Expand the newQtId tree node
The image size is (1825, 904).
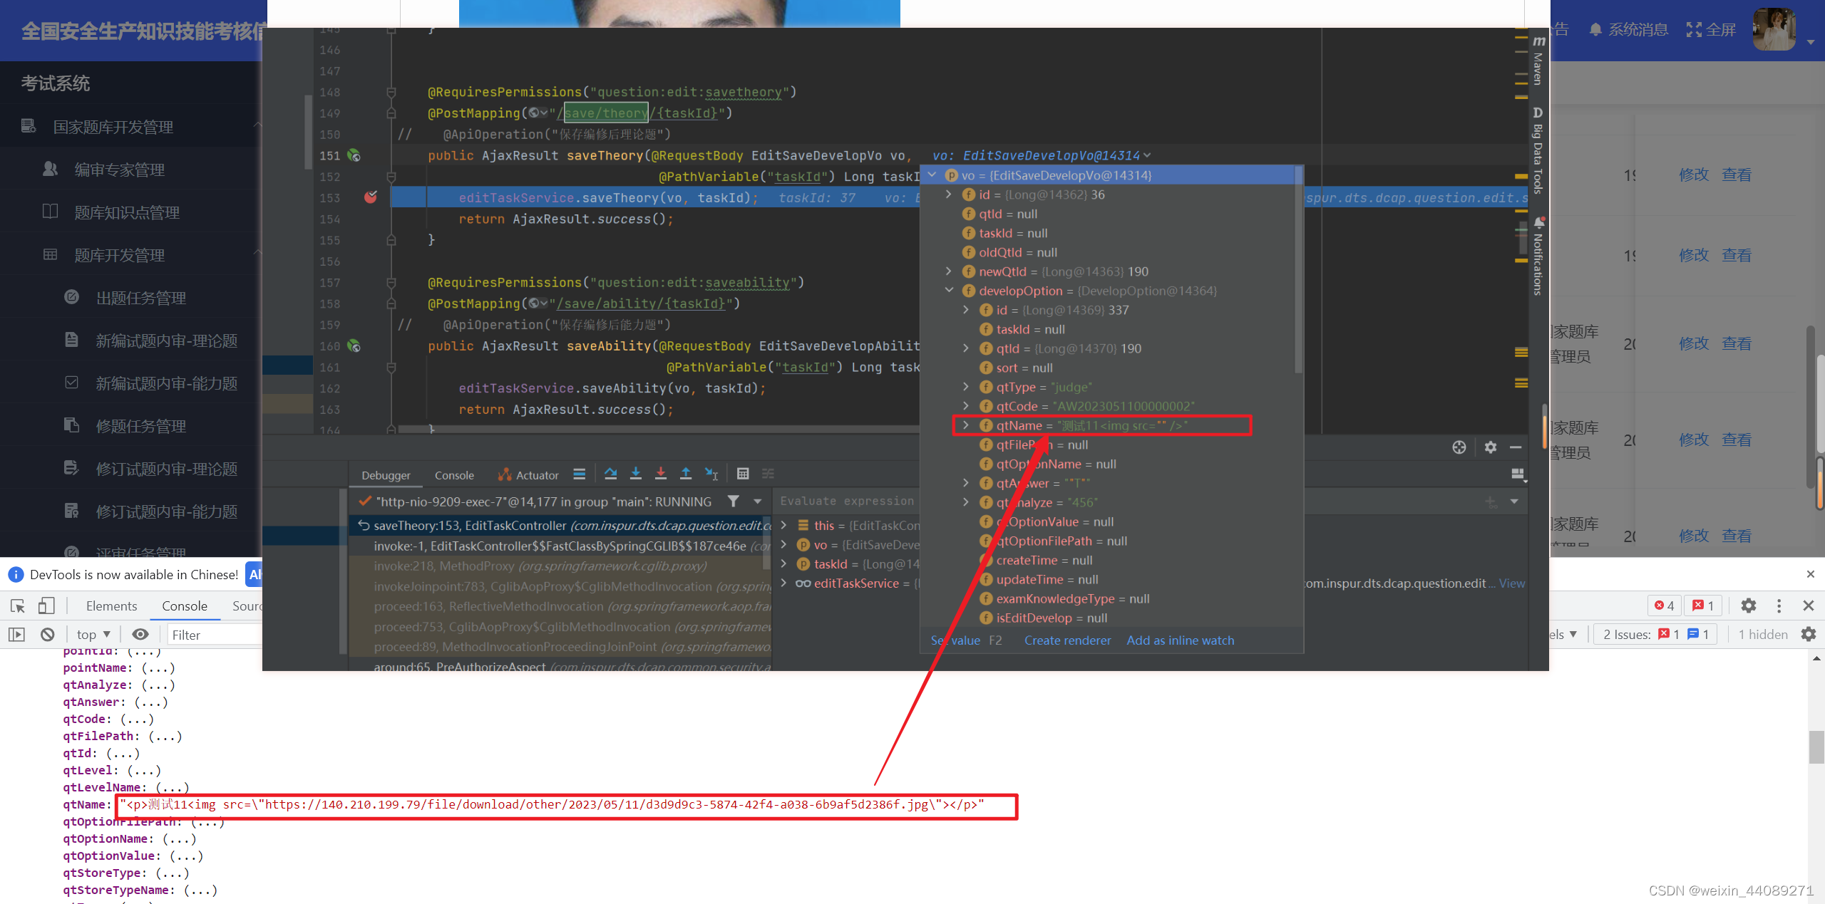949,271
